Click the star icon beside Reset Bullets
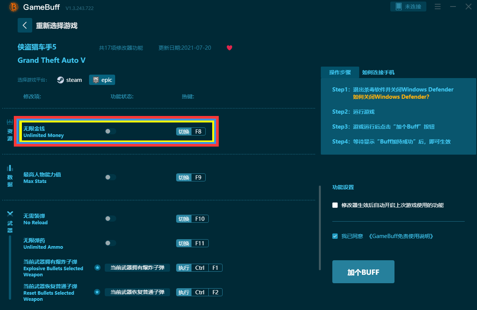Screen dimensions: 477x310 (97, 292)
